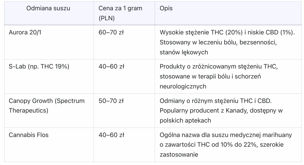Click the Cannabis Flos price '40–60 zł'
Screen dimensions: 304x165
(x=111, y=135)
